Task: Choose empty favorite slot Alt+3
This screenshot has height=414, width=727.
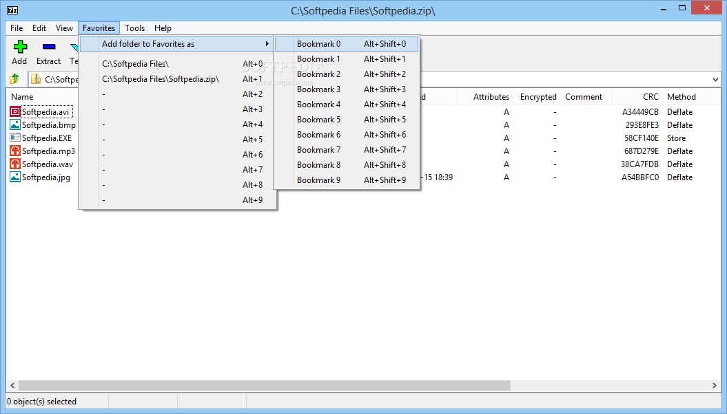Action: pyautogui.click(x=177, y=109)
